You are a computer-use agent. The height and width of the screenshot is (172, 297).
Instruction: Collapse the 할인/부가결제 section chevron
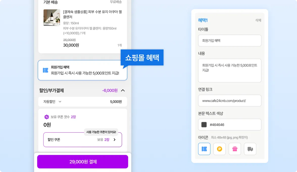(123, 90)
